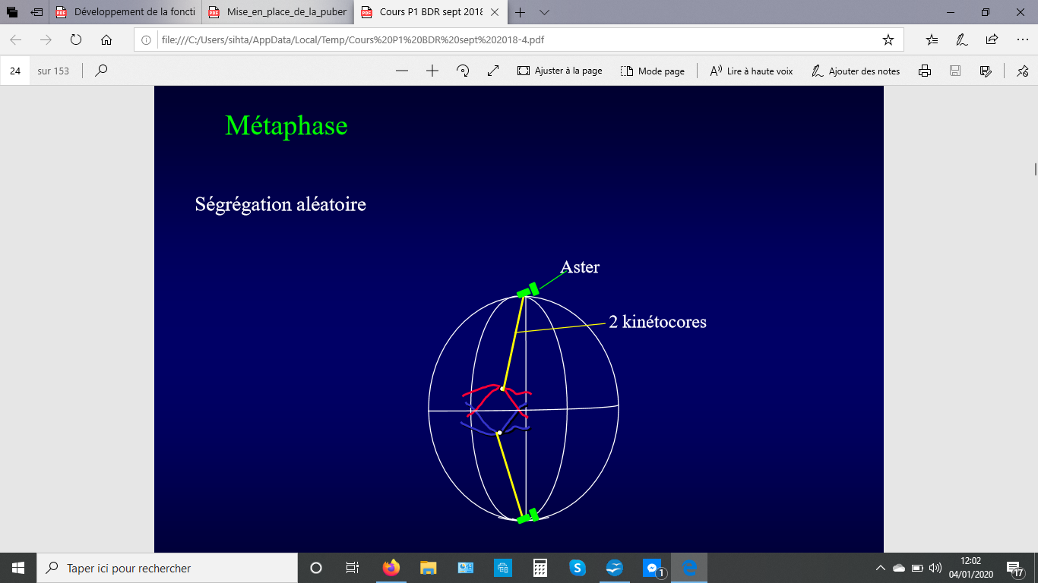Click the Save As icon
The height and width of the screenshot is (583, 1038).
coord(986,71)
